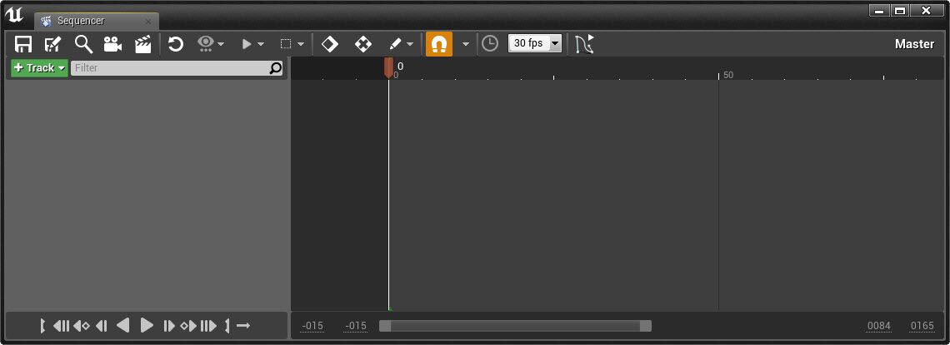Toggle the auto-key four-diamond icon

click(x=362, y=44)
